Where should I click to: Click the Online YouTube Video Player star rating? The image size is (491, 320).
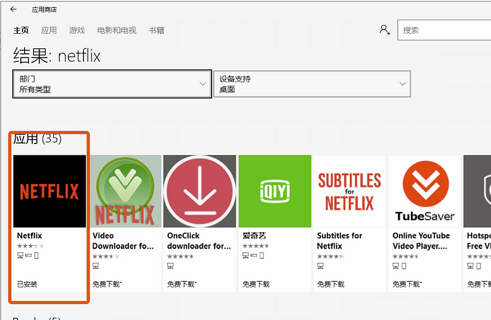coord(406,257)
